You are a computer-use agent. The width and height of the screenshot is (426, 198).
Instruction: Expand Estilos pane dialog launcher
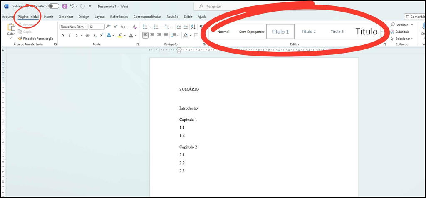click(385, 44)
